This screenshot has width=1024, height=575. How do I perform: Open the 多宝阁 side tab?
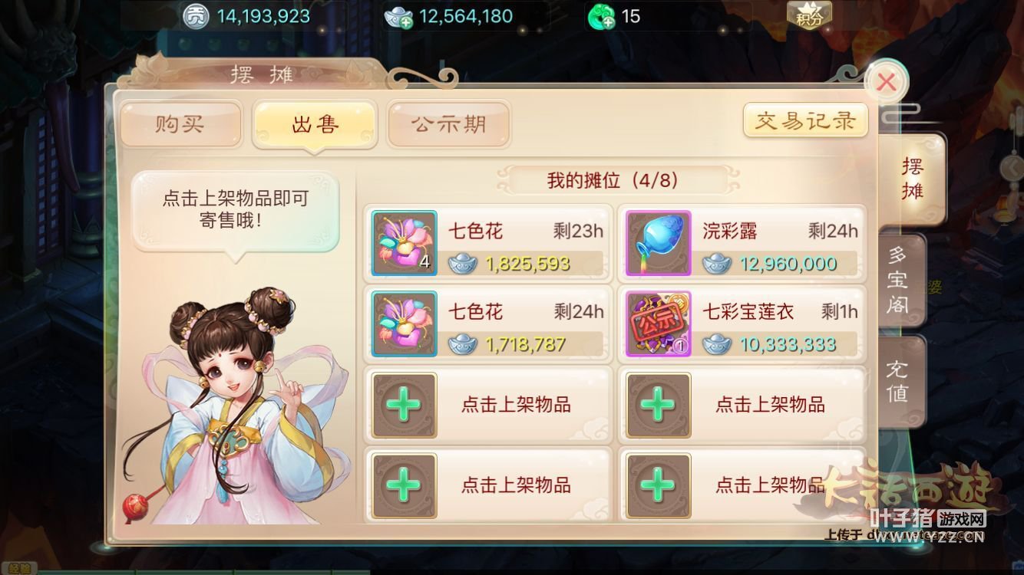[x=898, y=281]
